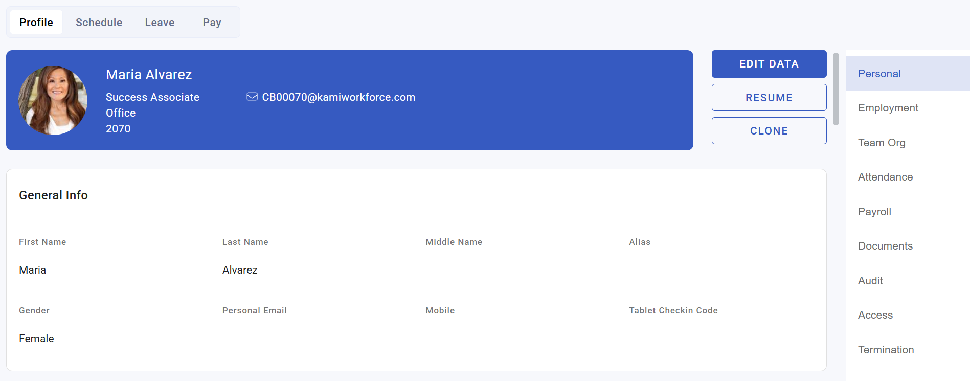970x381 pixels.
Task: Click the vertical scrollbar thumb
Action: click(x=836, y=88)
